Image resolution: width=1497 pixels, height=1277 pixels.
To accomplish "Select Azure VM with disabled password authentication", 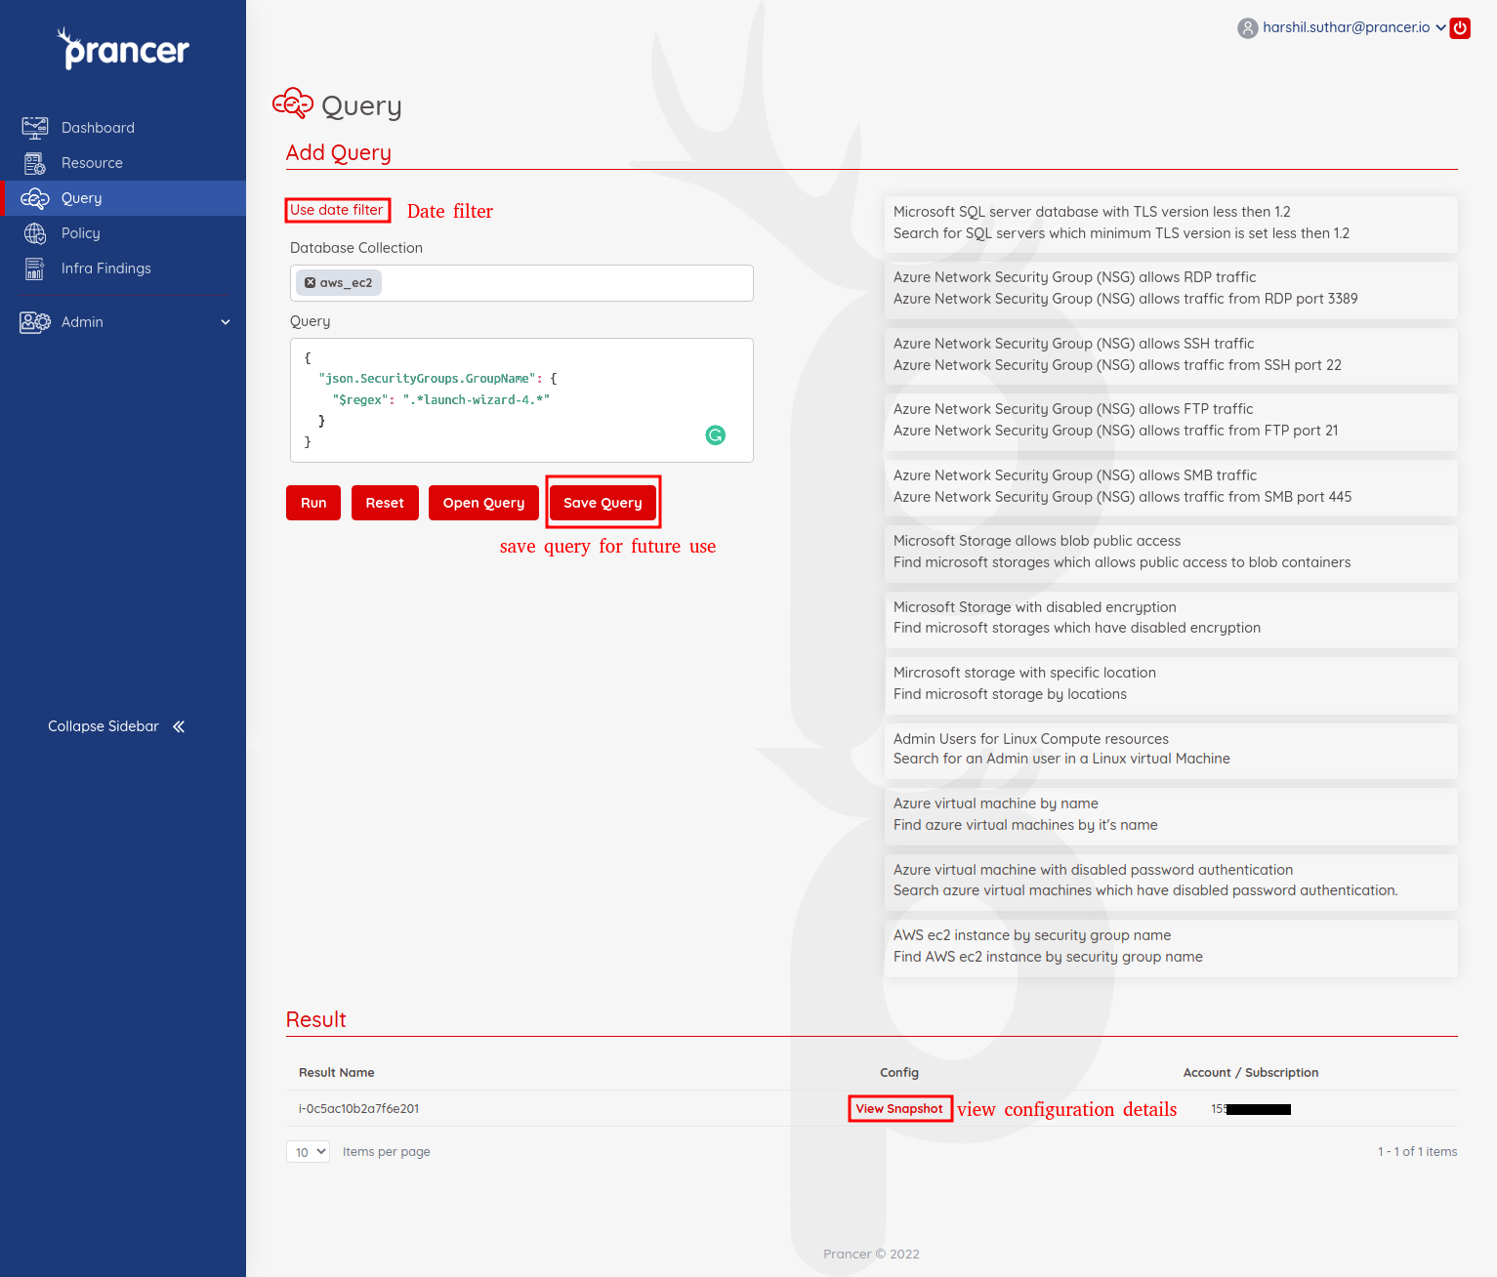I will [1171, 882].
